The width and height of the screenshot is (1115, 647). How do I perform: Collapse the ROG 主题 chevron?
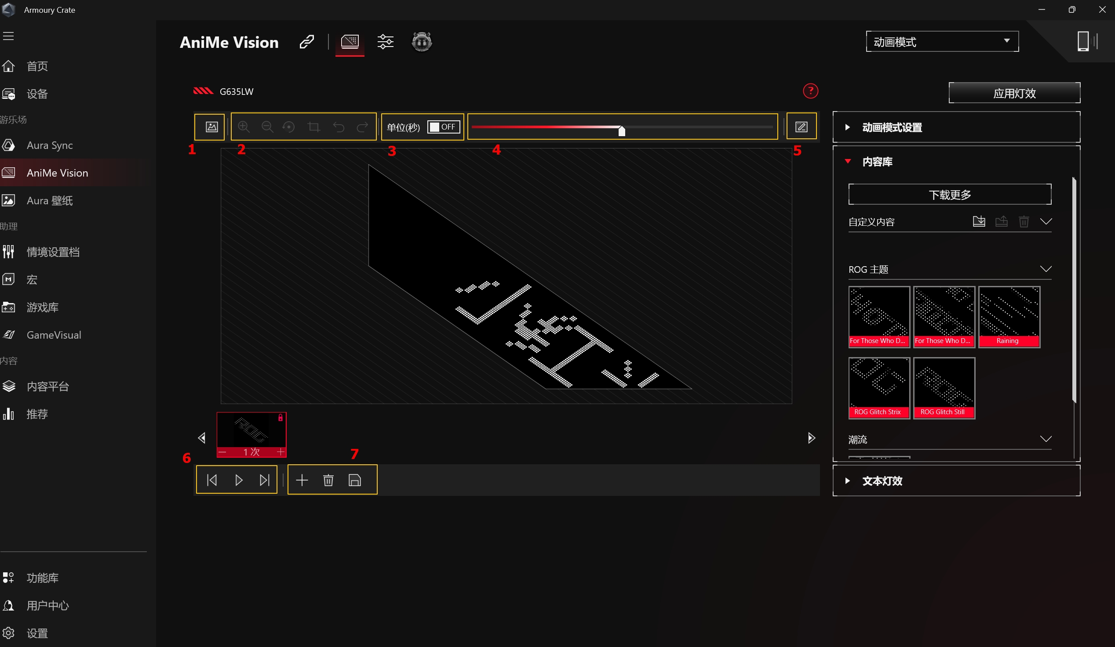pos(1046,269)
